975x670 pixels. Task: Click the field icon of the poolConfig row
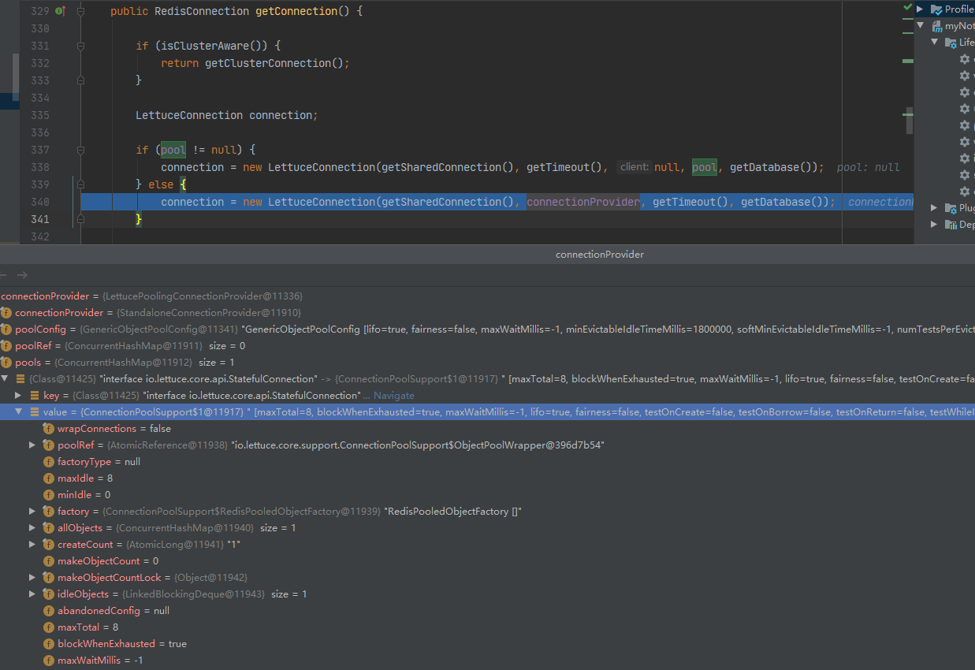tap(6, 329)
